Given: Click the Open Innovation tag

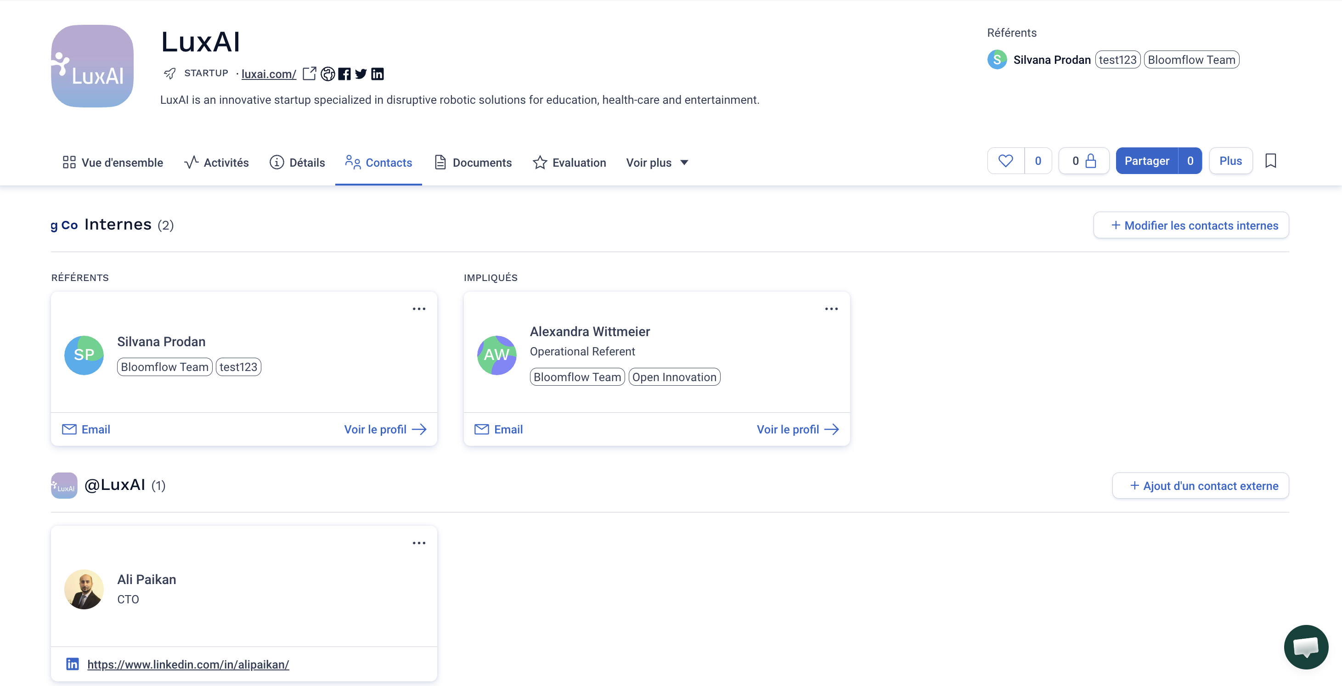Looking at the screenshot, I should (675, 377).
